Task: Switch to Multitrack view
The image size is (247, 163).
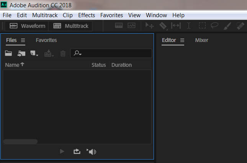Action: (x=71, y=26)
